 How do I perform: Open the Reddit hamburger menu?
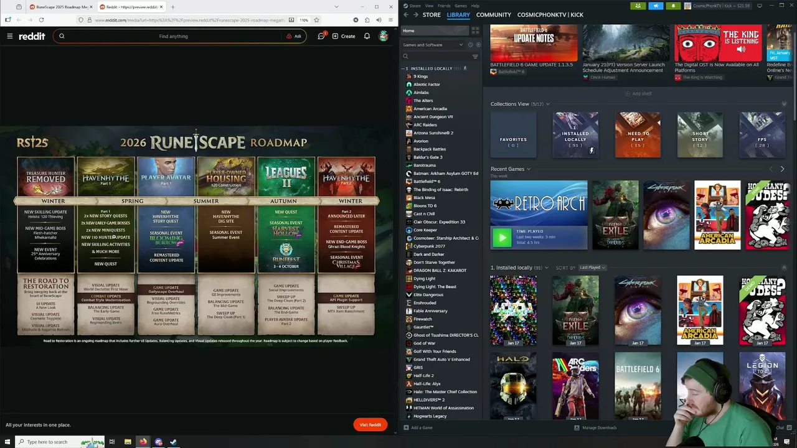[x=10, y=36]
